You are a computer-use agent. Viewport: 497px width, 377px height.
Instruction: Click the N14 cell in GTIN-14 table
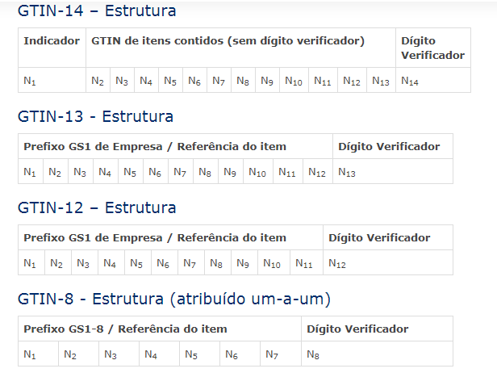pyautogui.click(x=410, y=81)
